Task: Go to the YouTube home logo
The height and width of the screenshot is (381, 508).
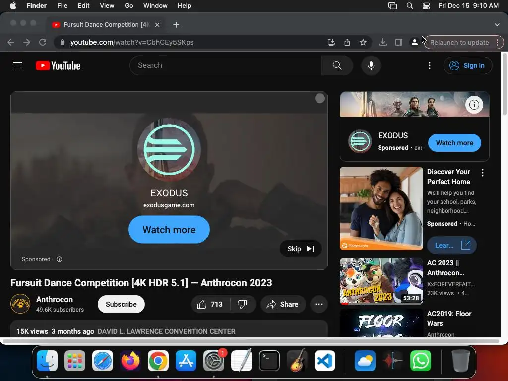Action: pos(58,65)
